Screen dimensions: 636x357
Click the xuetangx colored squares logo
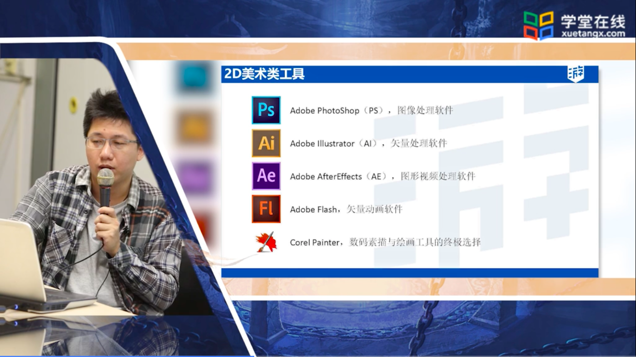[538, 26]
